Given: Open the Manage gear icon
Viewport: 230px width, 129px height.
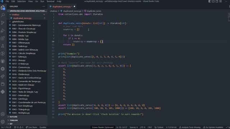Looking at the screenshot, I should (3, 121).
